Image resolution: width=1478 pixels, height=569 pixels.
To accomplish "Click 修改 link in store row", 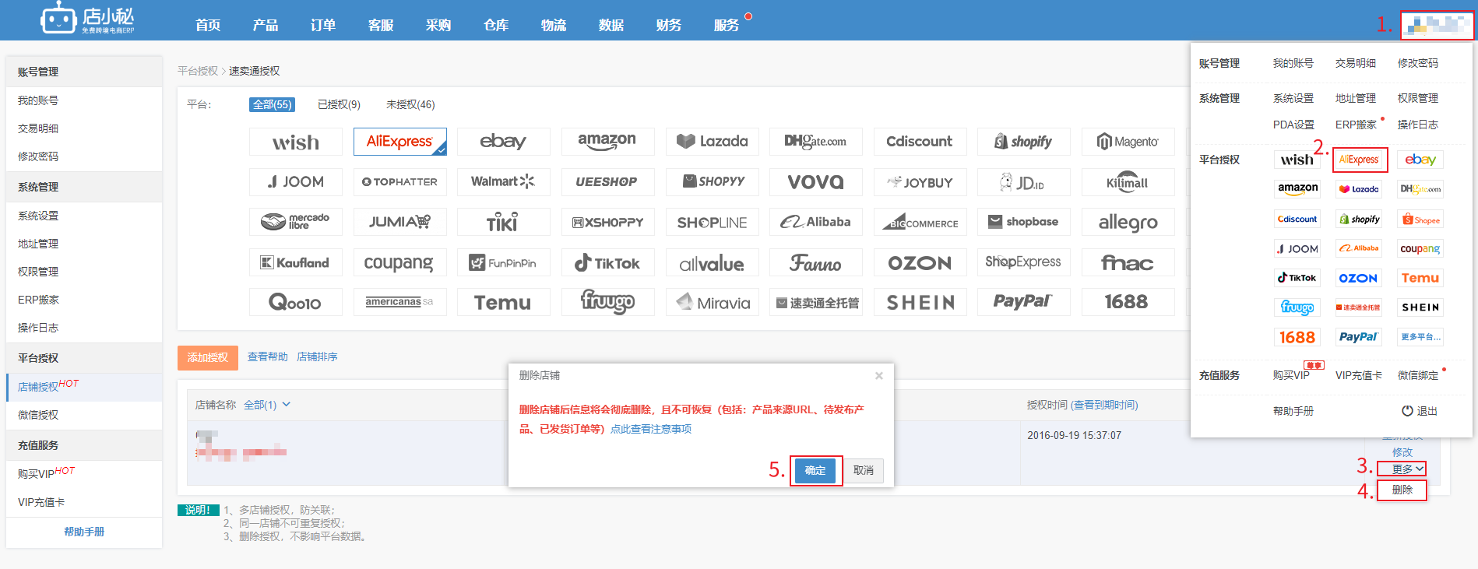I will pyautogui.click(x=1402, y=452).
